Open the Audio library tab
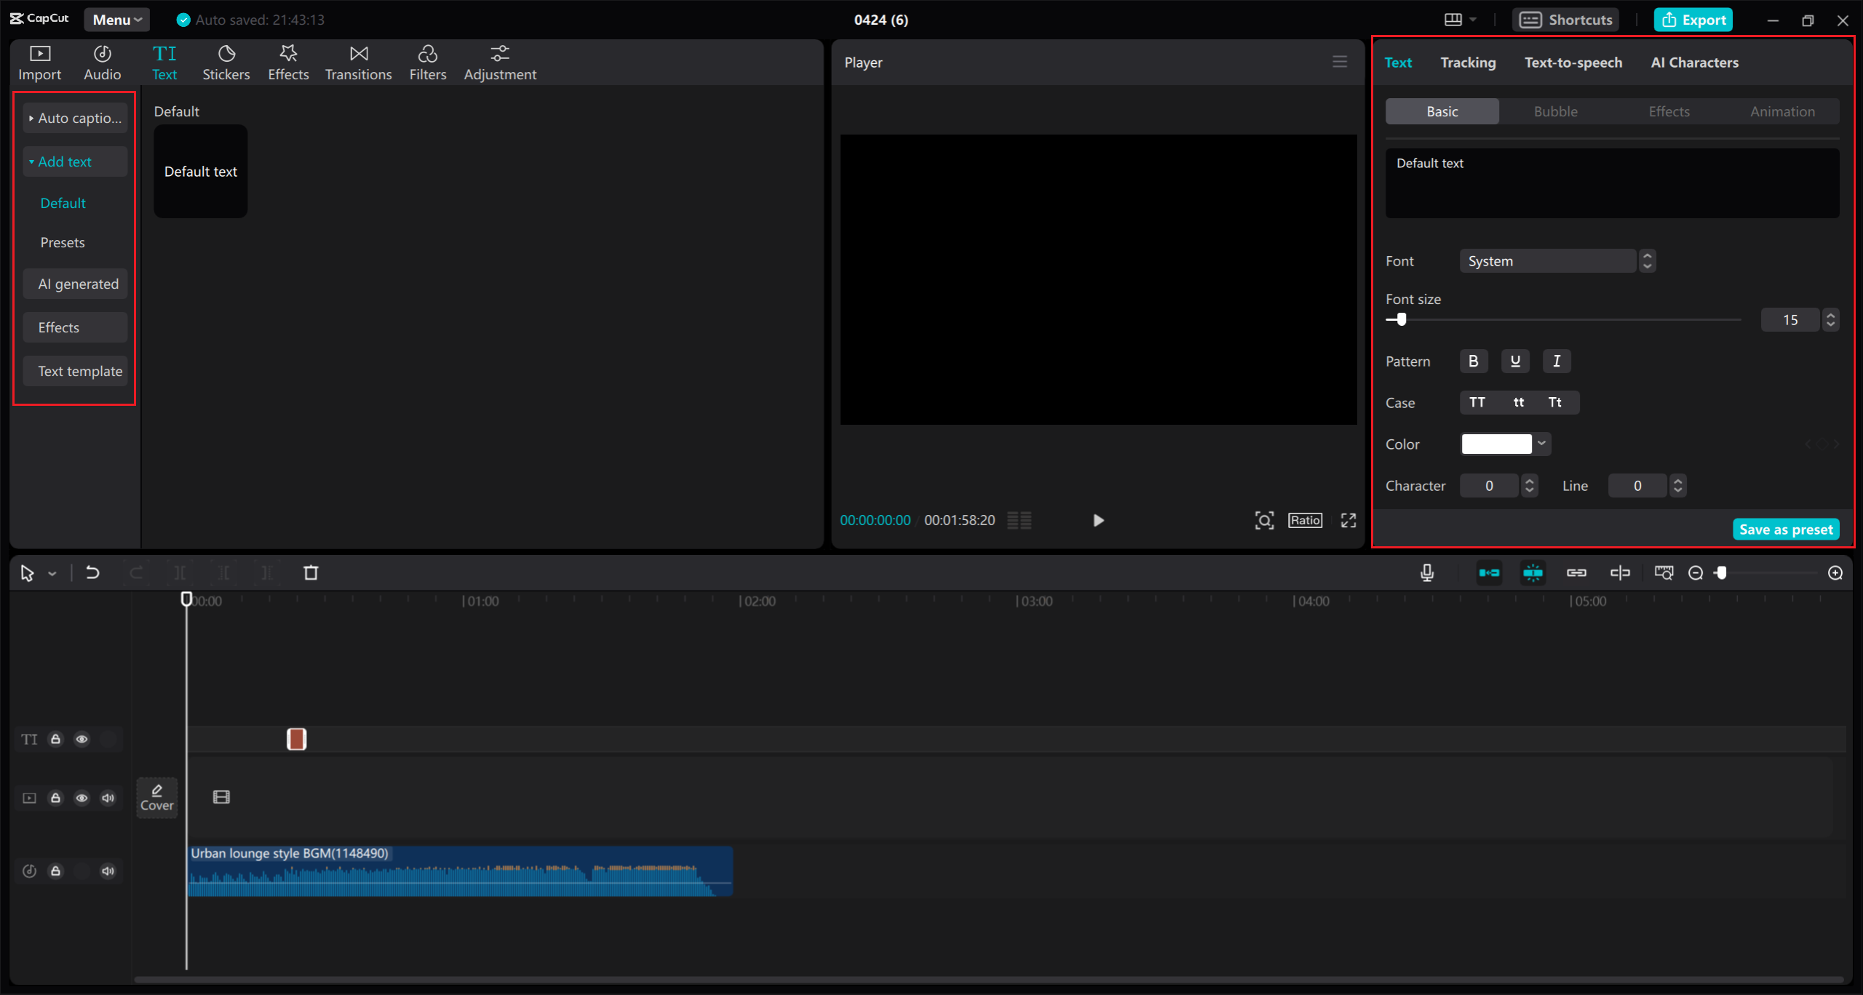Viewport: 1863px width, 995px height. click(102, 63)
